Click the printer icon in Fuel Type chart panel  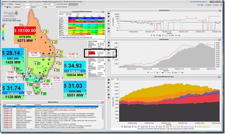point(109,95)
